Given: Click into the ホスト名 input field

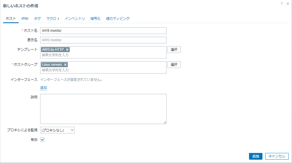Looking at the screenshot, I should [x=103, y=31].
